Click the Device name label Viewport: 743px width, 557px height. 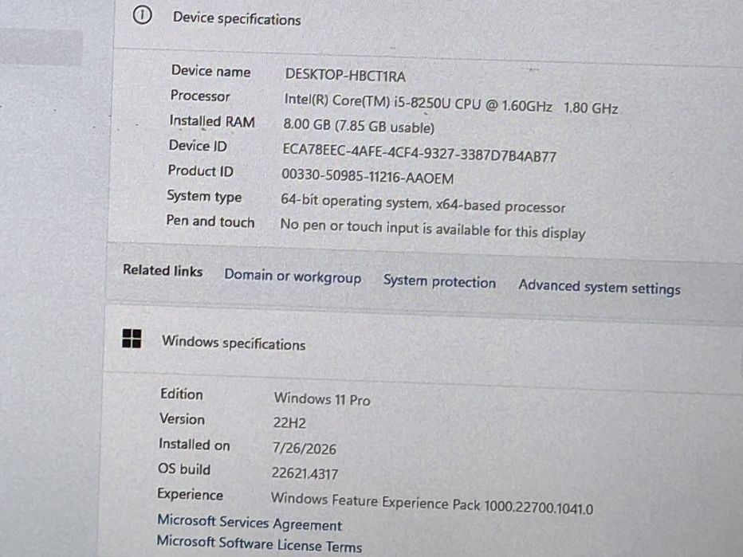(211, 72)
